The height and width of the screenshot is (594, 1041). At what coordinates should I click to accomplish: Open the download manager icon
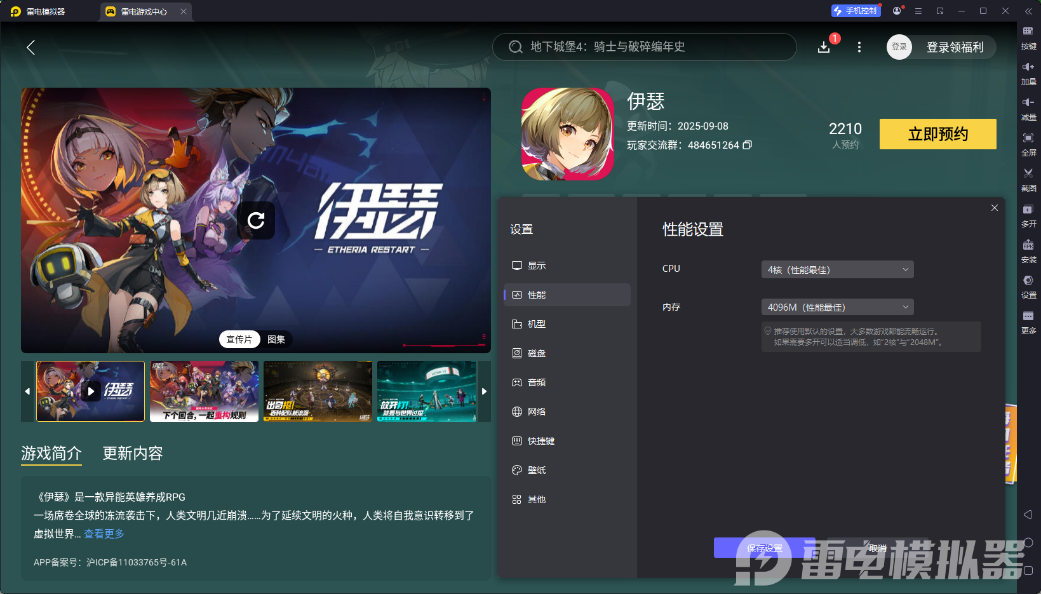(824, 47)
